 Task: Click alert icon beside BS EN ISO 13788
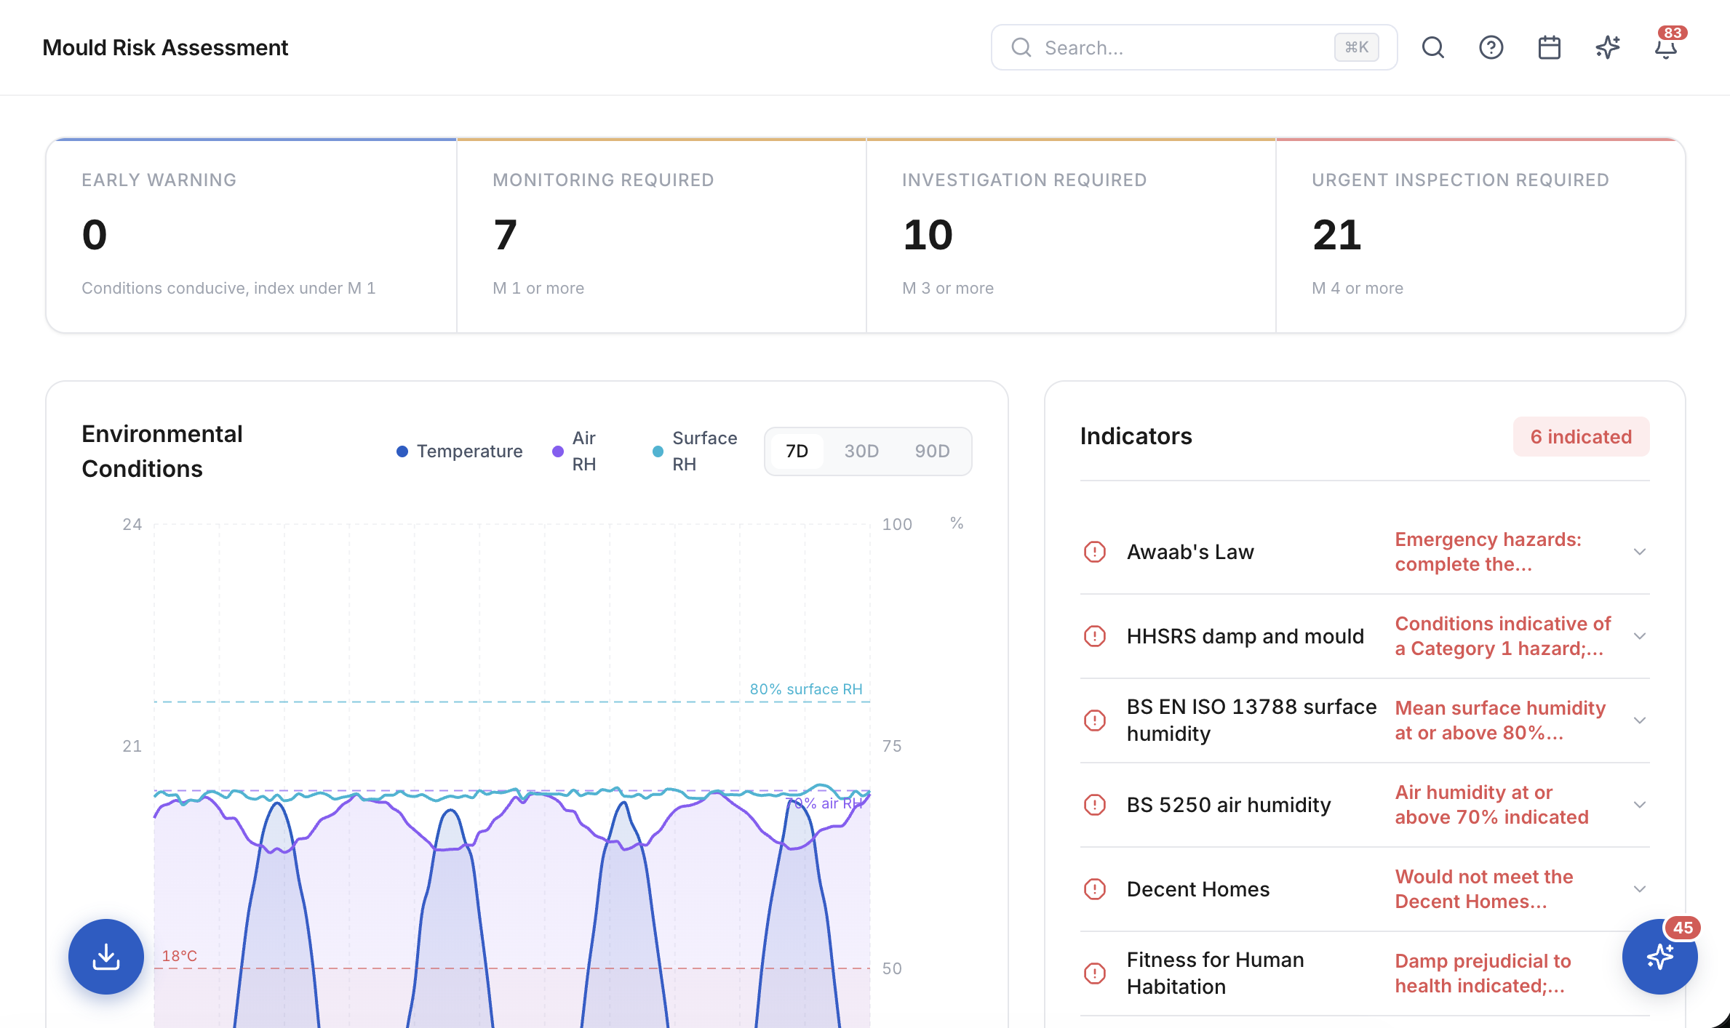pyautogui.click(x=1094, y=720)
